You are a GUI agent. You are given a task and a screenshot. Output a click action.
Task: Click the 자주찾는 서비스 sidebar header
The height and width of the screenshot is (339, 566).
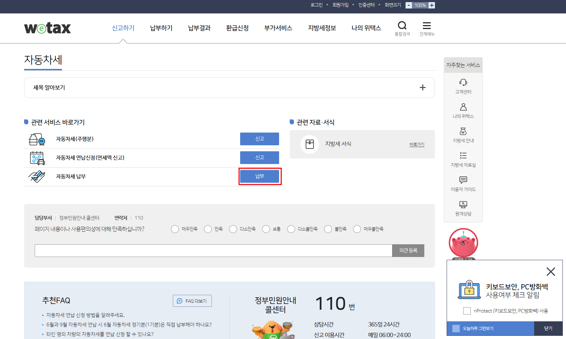tap(463, 65)
